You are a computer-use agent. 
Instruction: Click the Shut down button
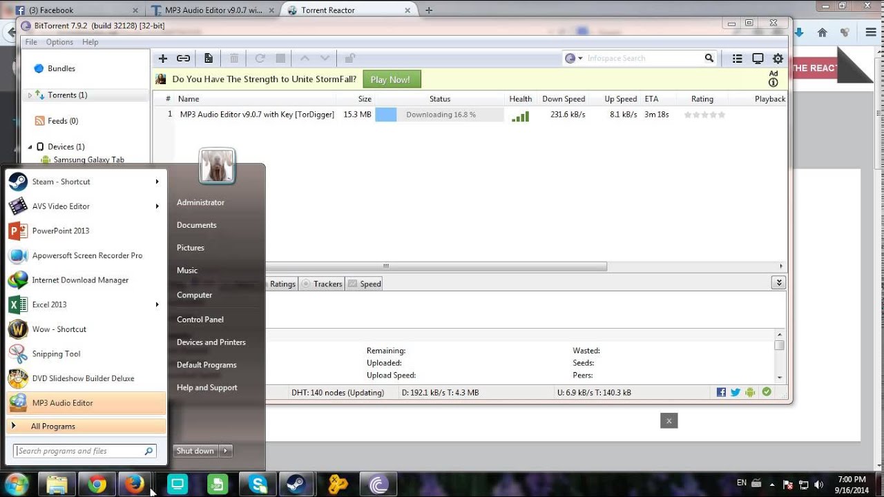[x=195, y=451]
